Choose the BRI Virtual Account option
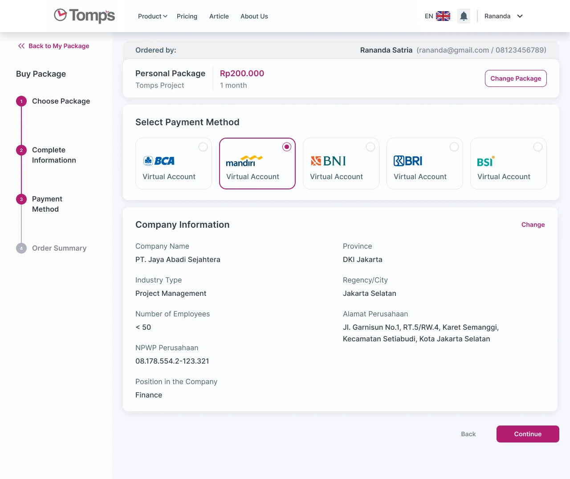 click(454, 147)
